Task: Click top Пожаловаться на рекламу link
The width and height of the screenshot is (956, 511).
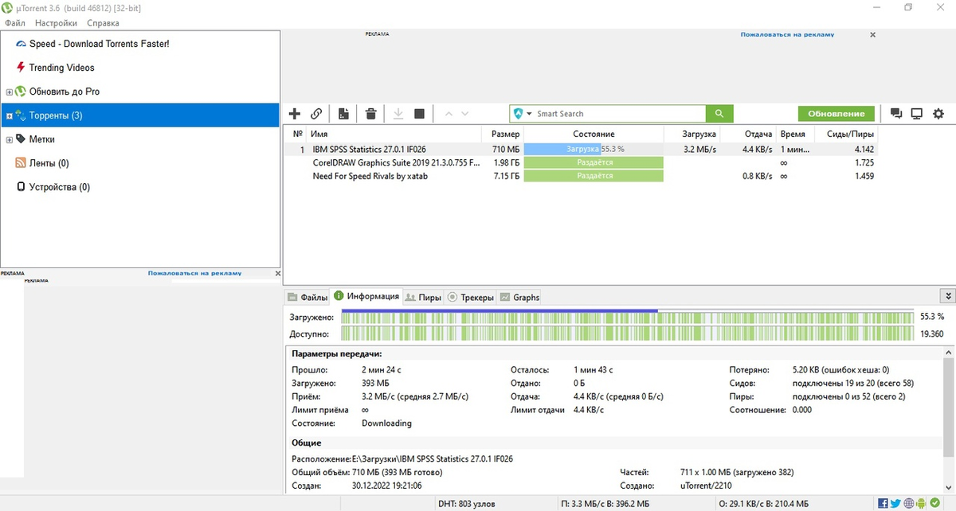Action: (787, 35)
